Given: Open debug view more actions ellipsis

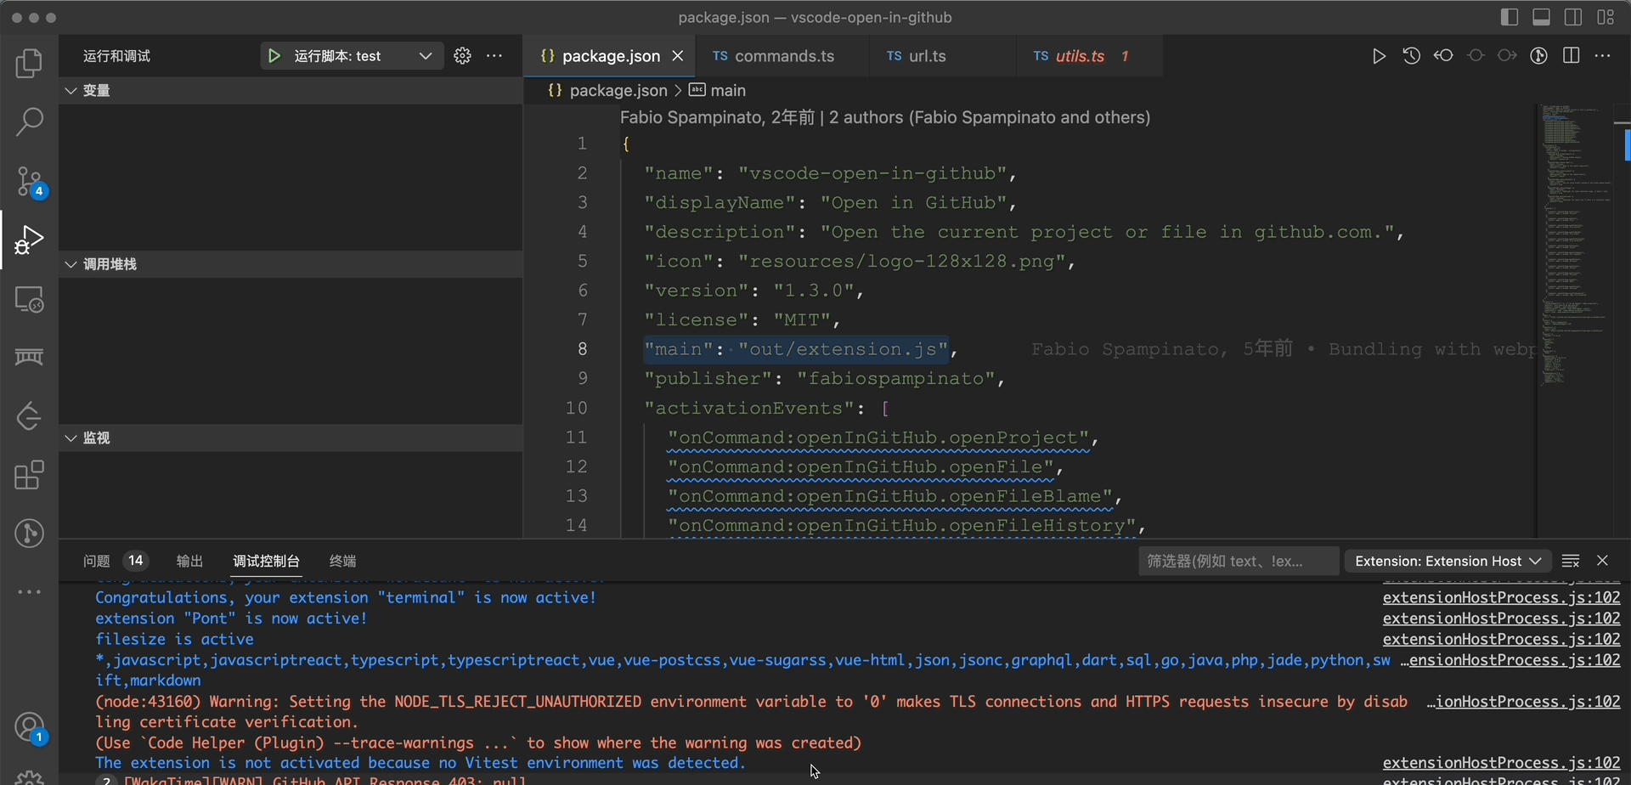Looking at the screenshot, I should pyautogui.click(x=494, y=56).
